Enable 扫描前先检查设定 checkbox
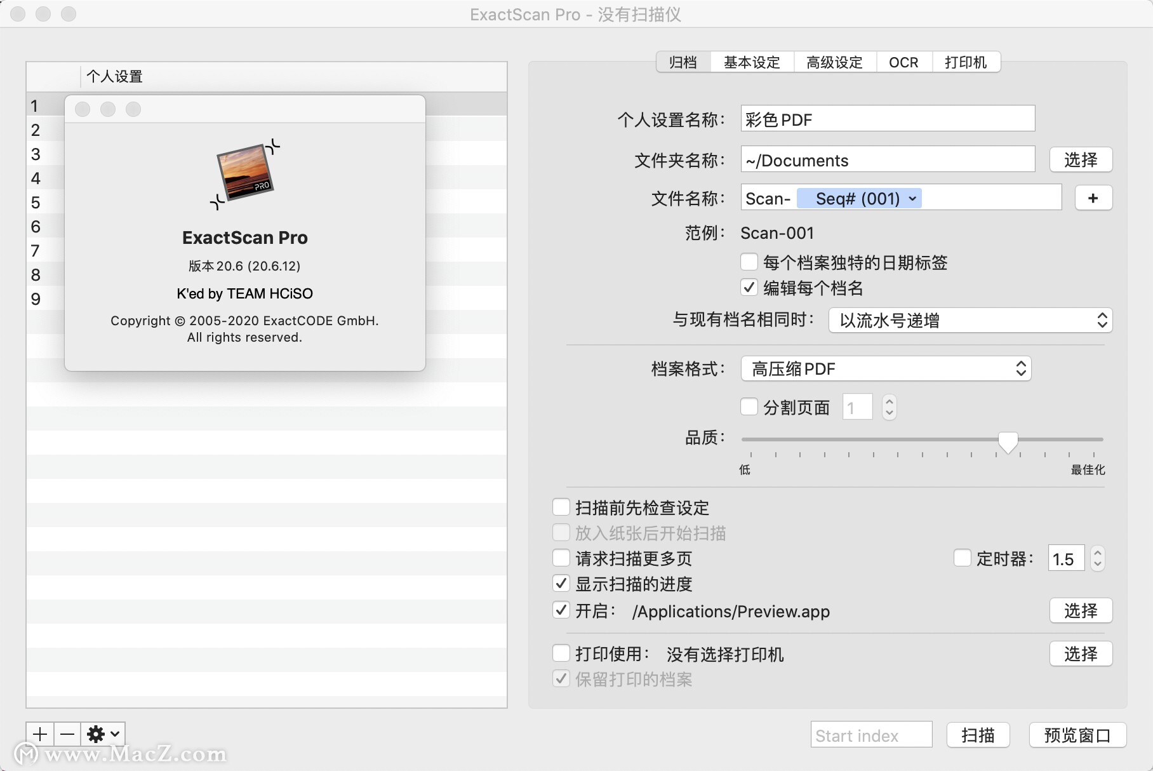 click(561, 507)
